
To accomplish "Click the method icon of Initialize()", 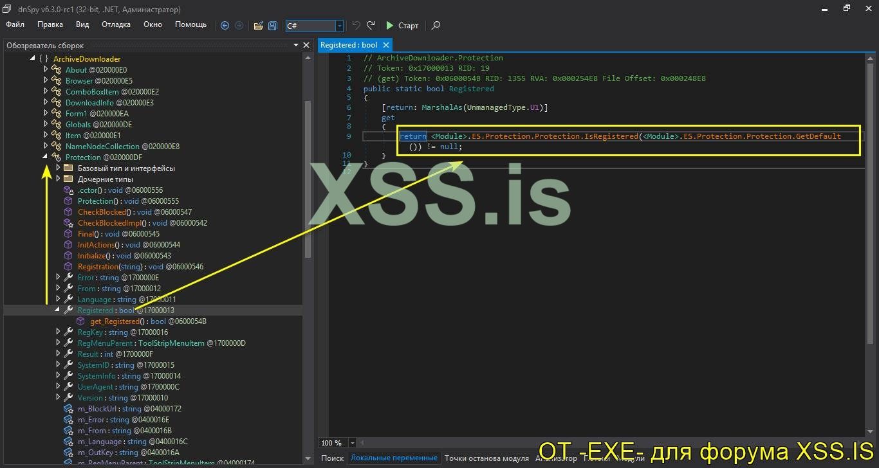I will 68,256.
